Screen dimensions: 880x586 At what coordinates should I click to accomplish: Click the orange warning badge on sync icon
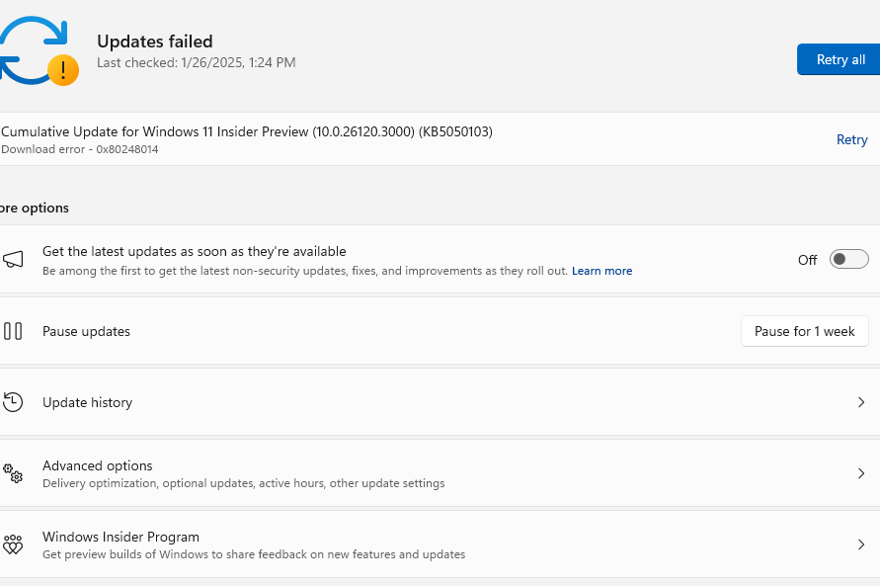[63, 69]
